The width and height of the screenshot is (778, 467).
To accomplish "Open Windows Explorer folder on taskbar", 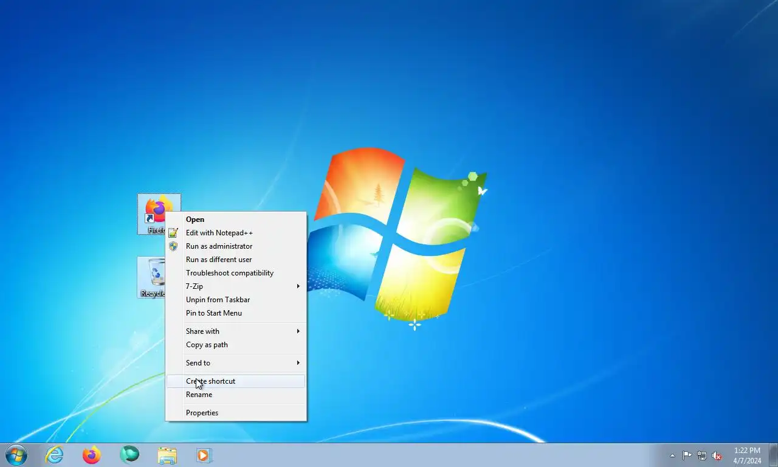I will click(x=167, y=455).
